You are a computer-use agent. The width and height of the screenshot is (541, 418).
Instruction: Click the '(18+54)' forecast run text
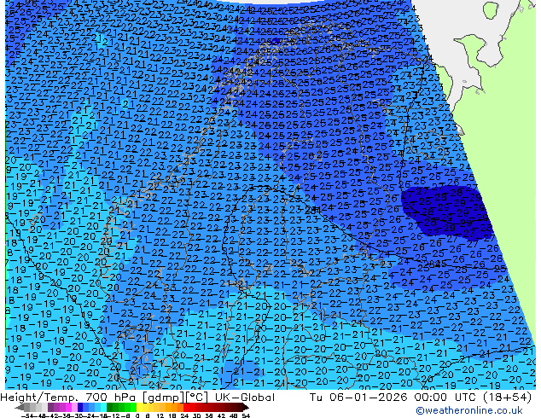(507, 398)
